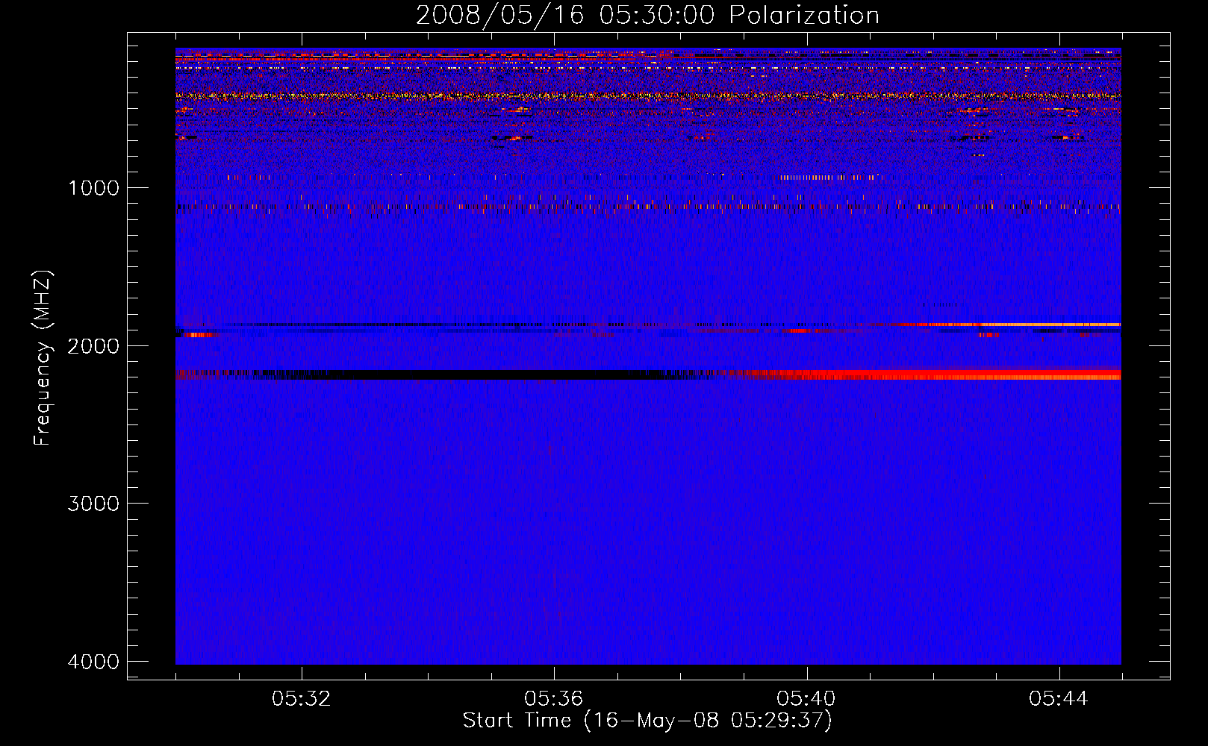The image size is (1208, 746).
Task: Click the 3000 frequency tick label
Action: click(94, 504)
